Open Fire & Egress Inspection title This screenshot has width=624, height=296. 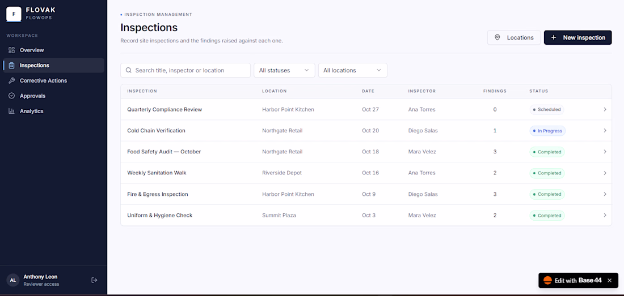coord(158,194)
